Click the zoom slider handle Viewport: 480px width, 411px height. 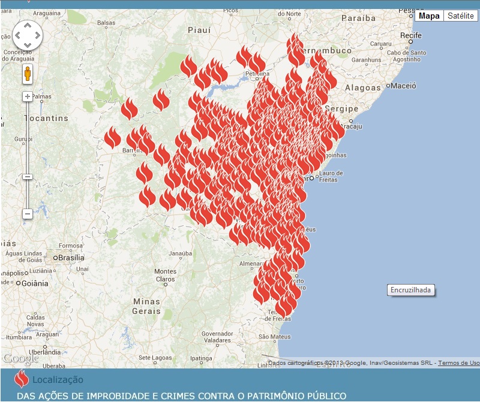(x=27, y=177)
